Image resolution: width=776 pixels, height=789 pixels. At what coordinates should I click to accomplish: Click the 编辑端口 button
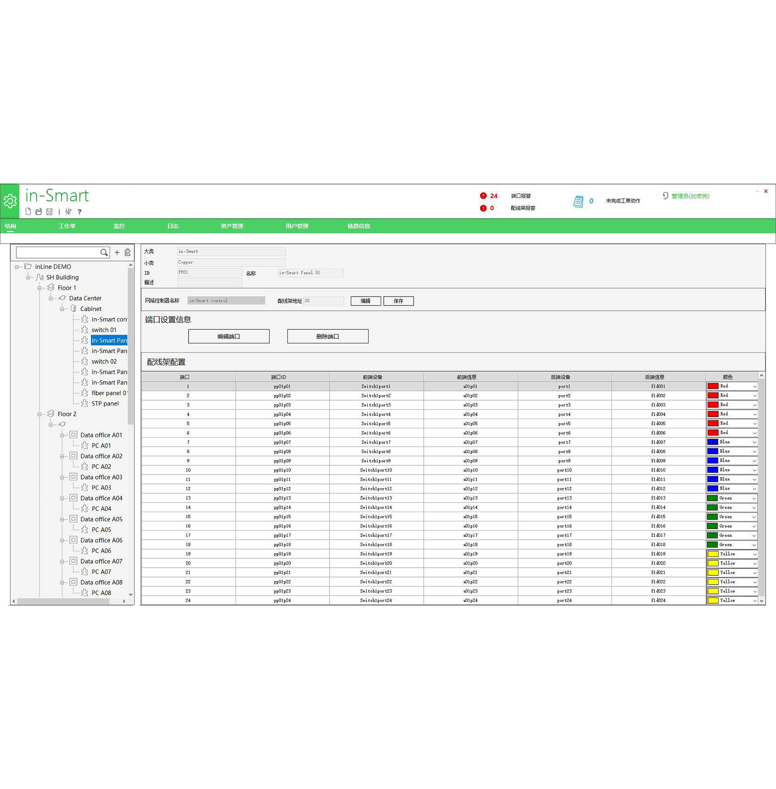point(229,336)
